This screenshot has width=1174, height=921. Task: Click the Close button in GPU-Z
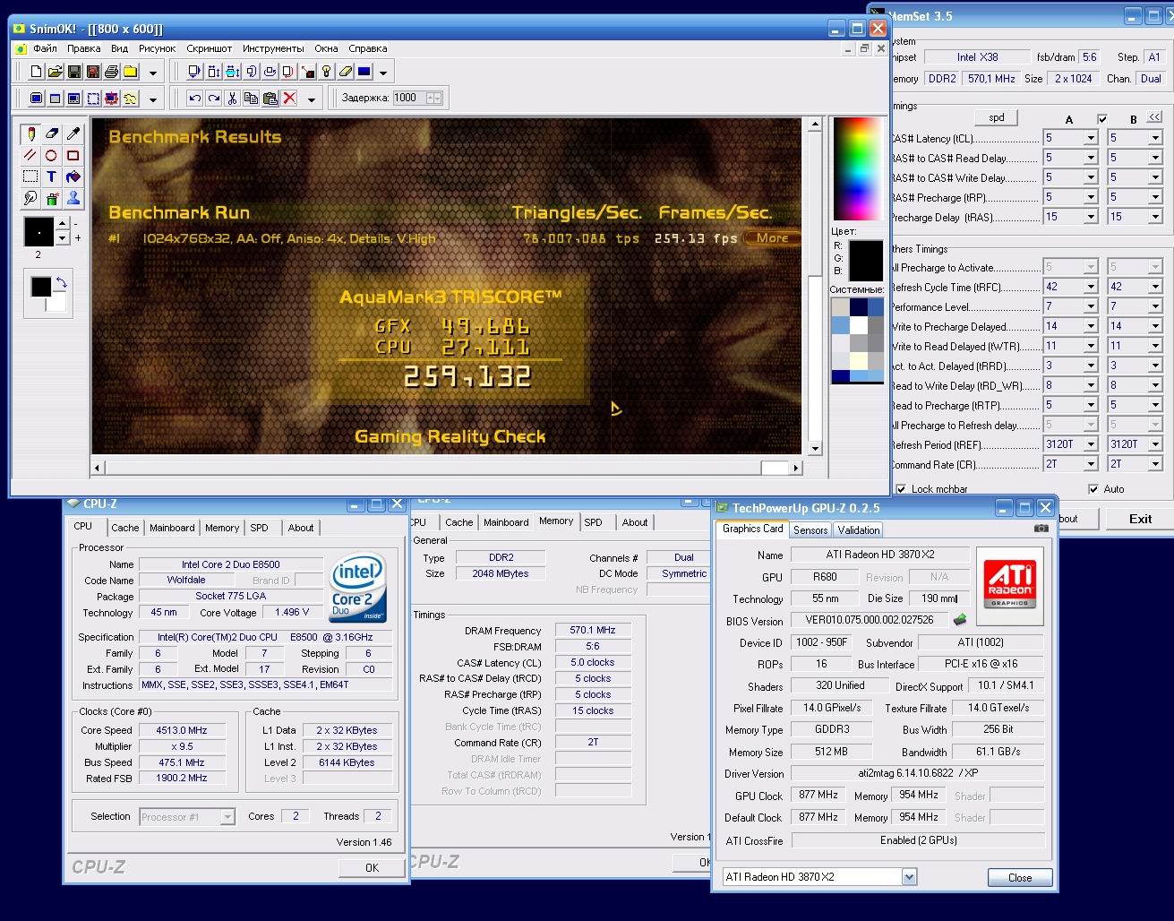(1020, 877)
